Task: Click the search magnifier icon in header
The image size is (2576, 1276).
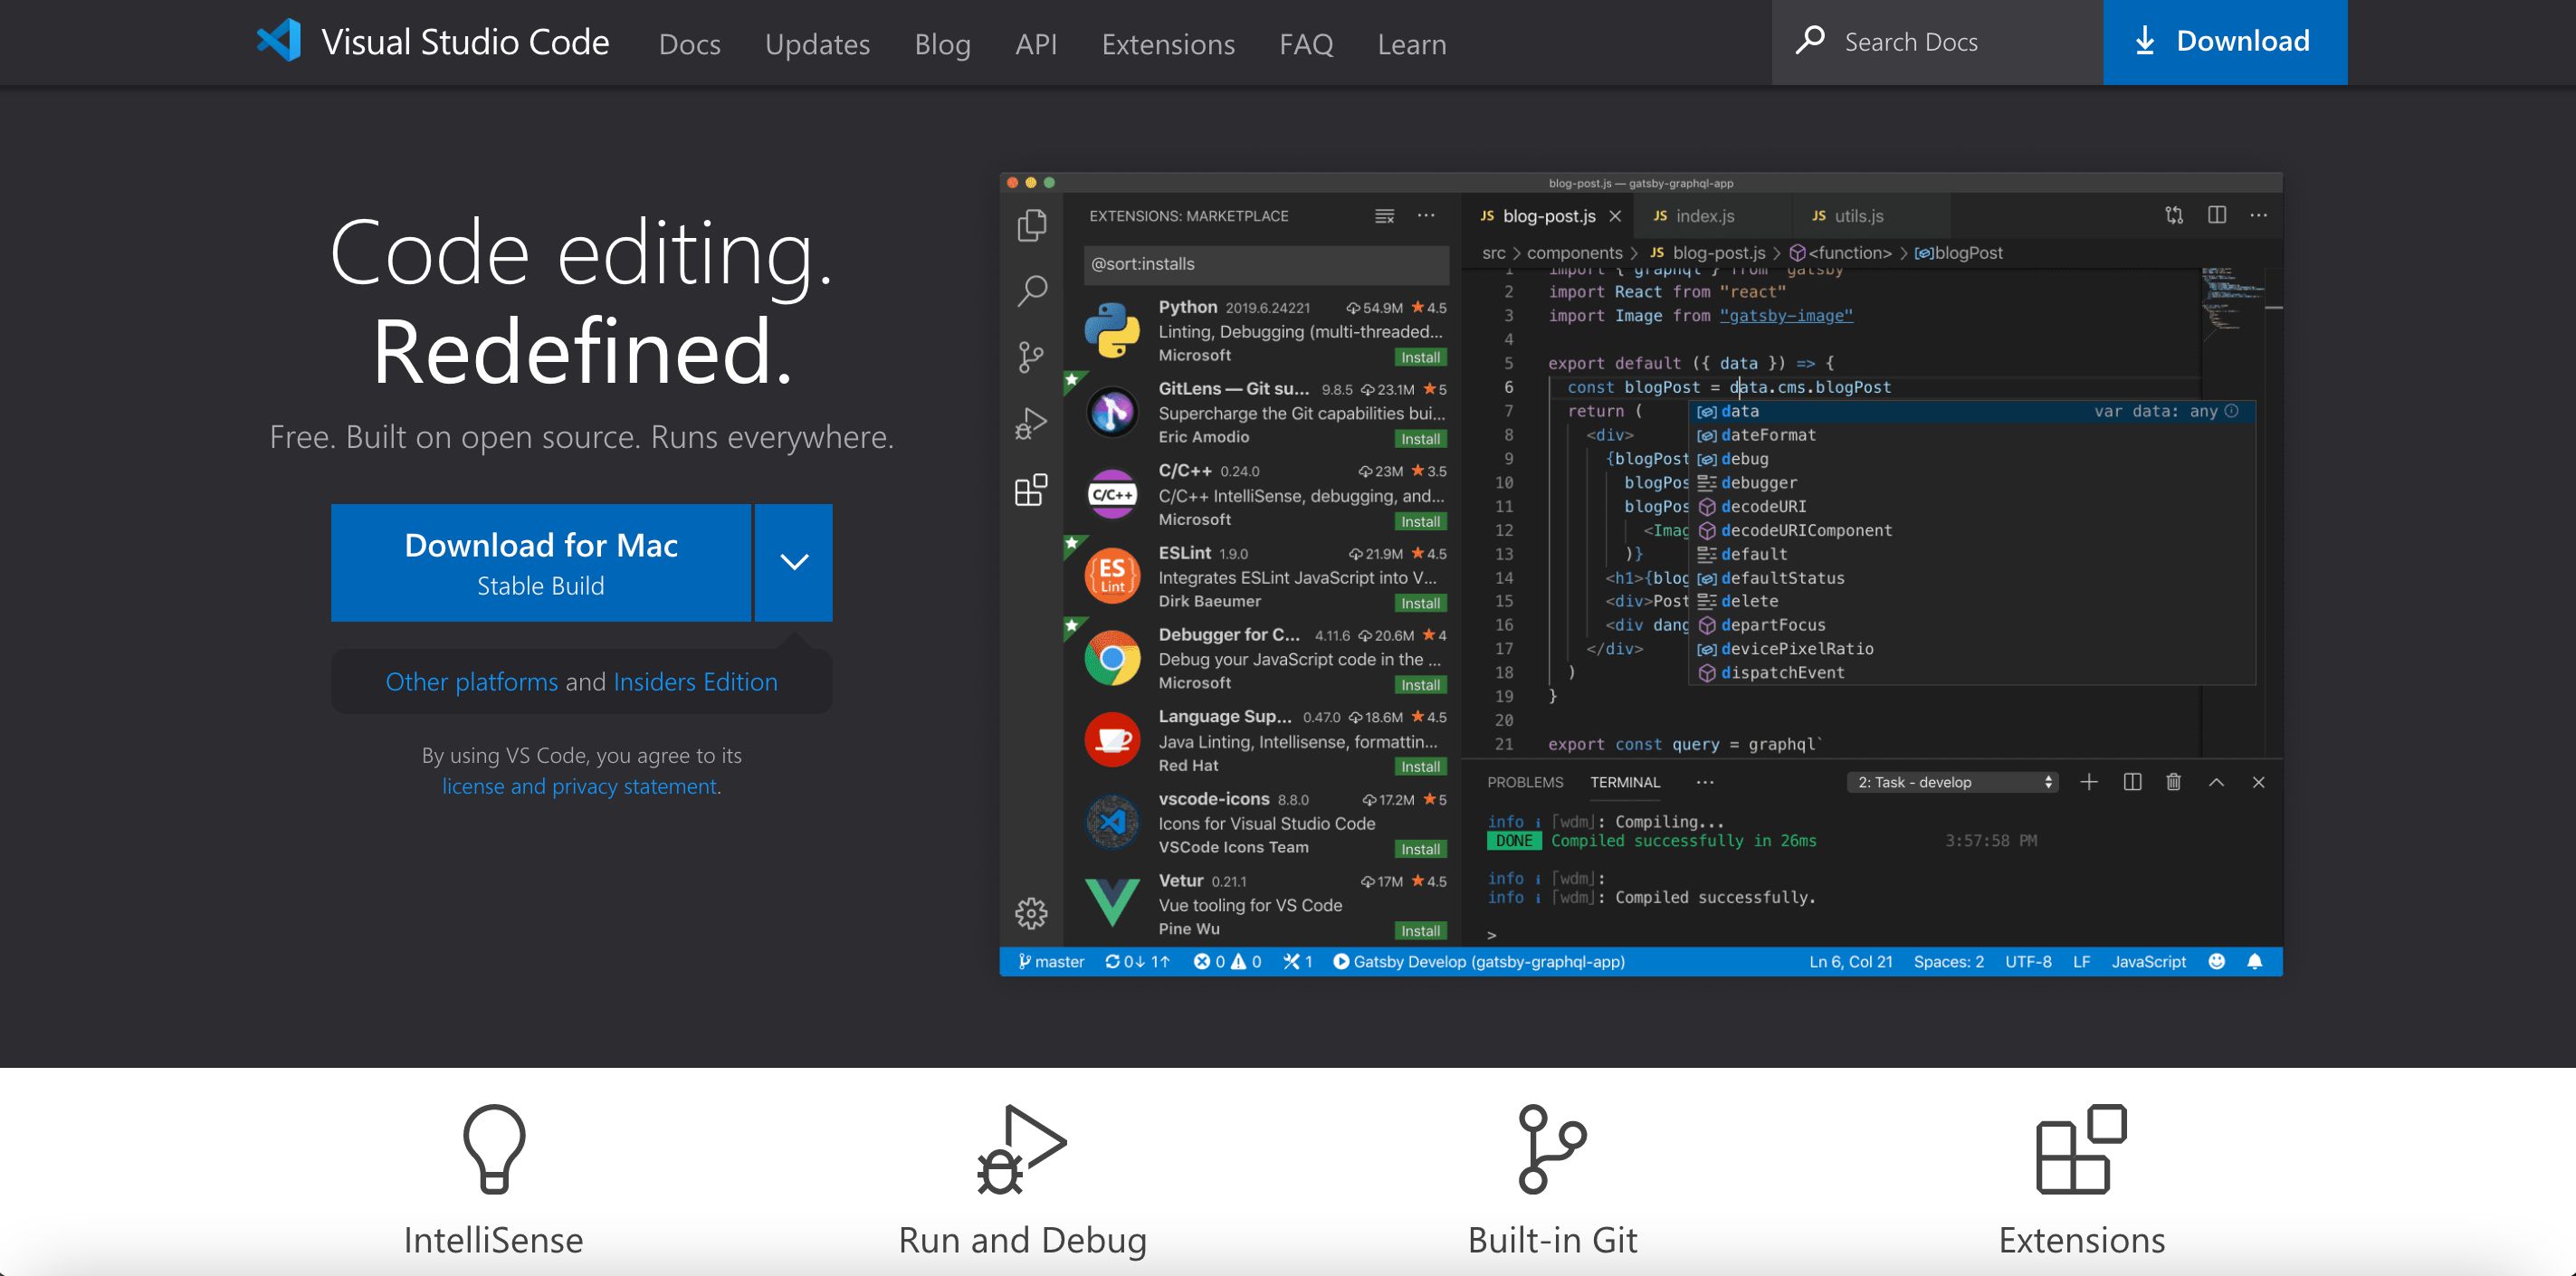Action: pyautogui.click(x=1810, y=41)
